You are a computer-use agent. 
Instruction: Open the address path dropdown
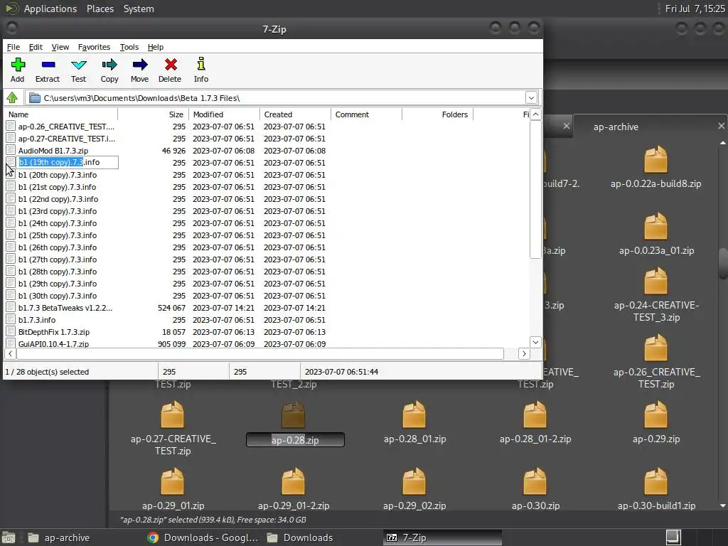tap(531, 98)
